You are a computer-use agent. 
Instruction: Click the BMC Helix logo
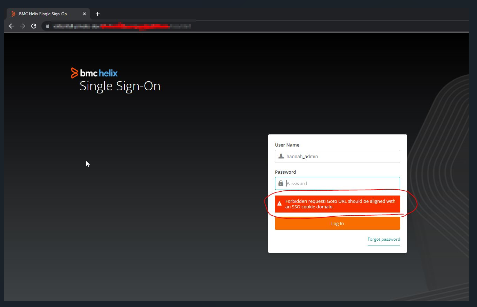coord(95,73)
